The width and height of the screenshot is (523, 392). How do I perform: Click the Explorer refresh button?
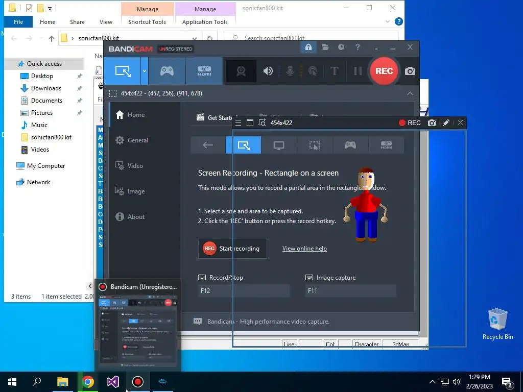pyautogui.click(x=210, y=38)
